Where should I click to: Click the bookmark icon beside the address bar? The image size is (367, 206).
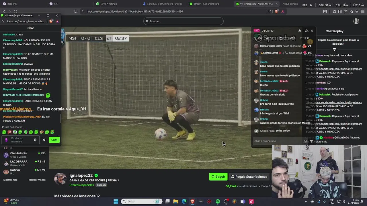coord(76,11)
